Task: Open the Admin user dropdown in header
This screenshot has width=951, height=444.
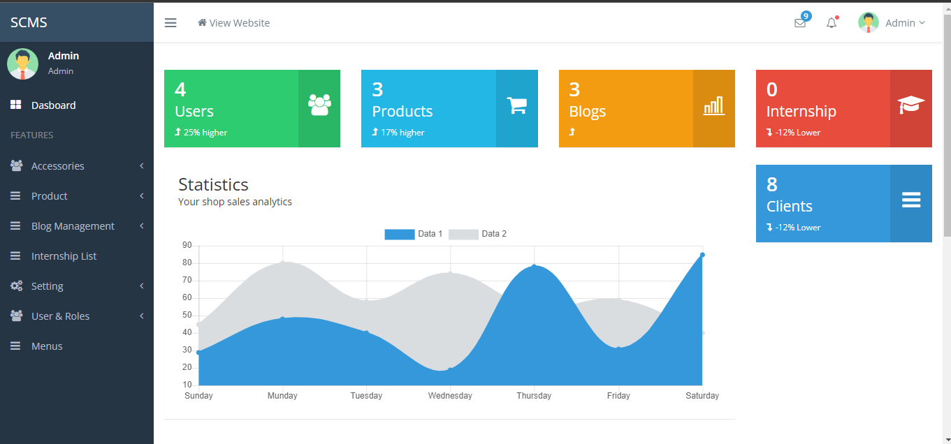Action: tap(892, 23)
